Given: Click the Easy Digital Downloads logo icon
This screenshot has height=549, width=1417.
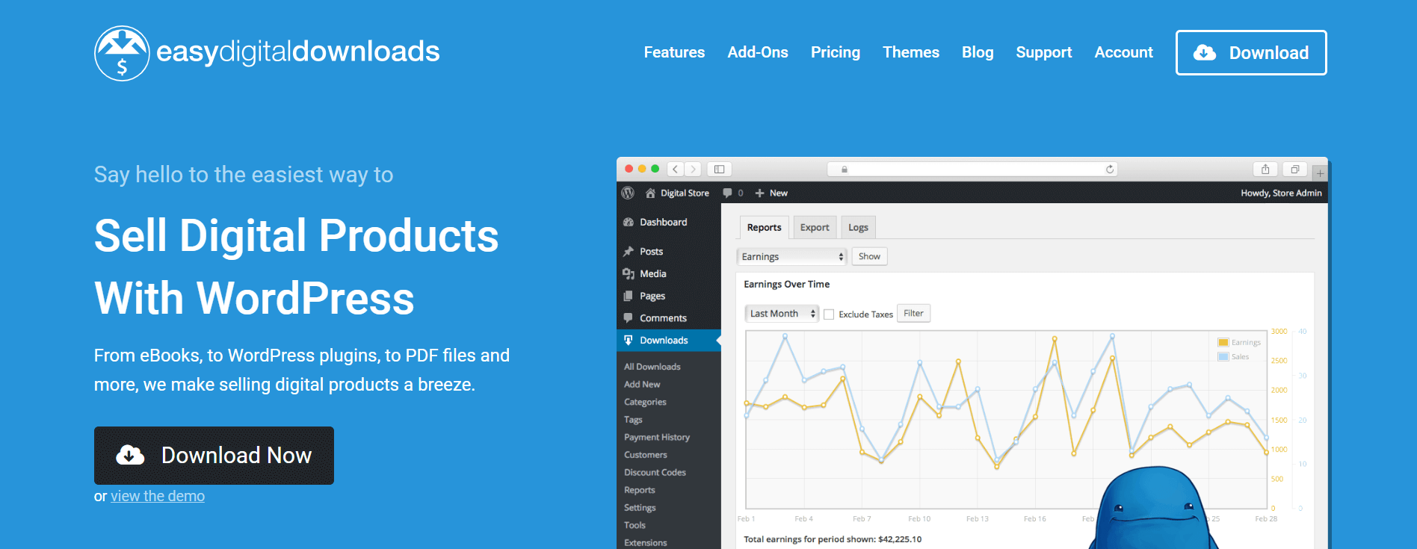Looking at the screenshot, I should [122, 53].
